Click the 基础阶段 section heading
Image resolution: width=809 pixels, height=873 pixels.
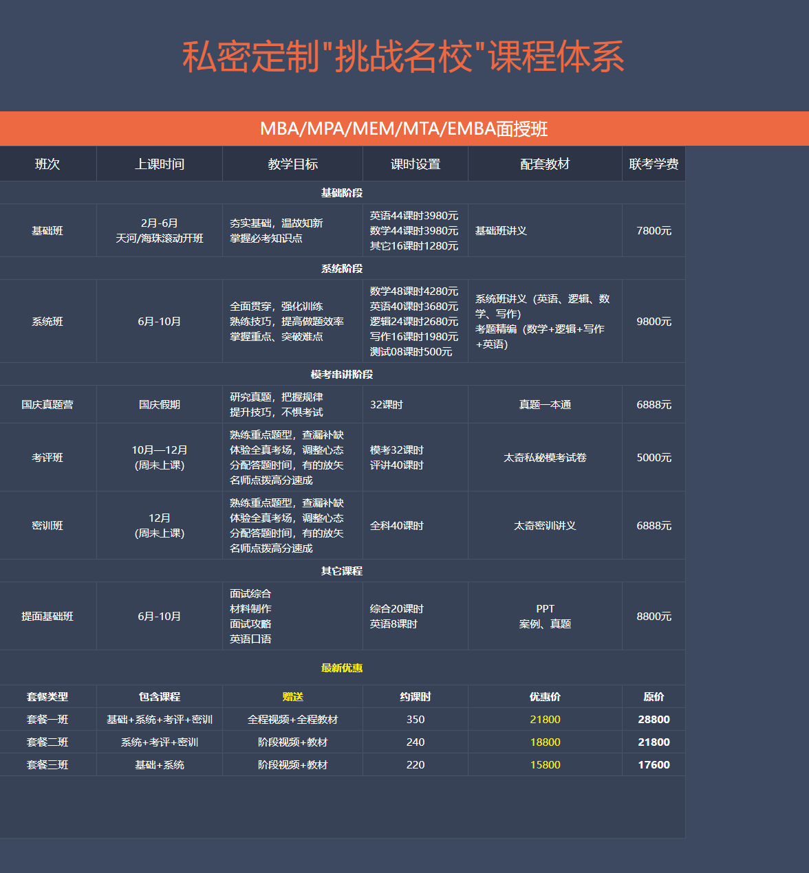342,193
